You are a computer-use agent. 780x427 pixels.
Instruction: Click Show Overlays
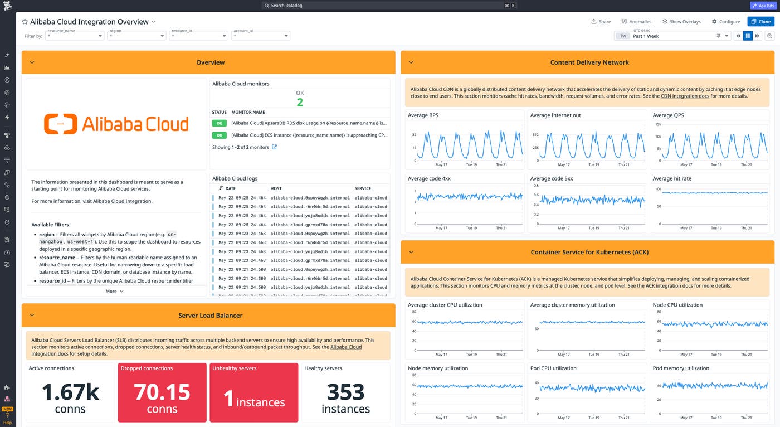click(681, 22)
